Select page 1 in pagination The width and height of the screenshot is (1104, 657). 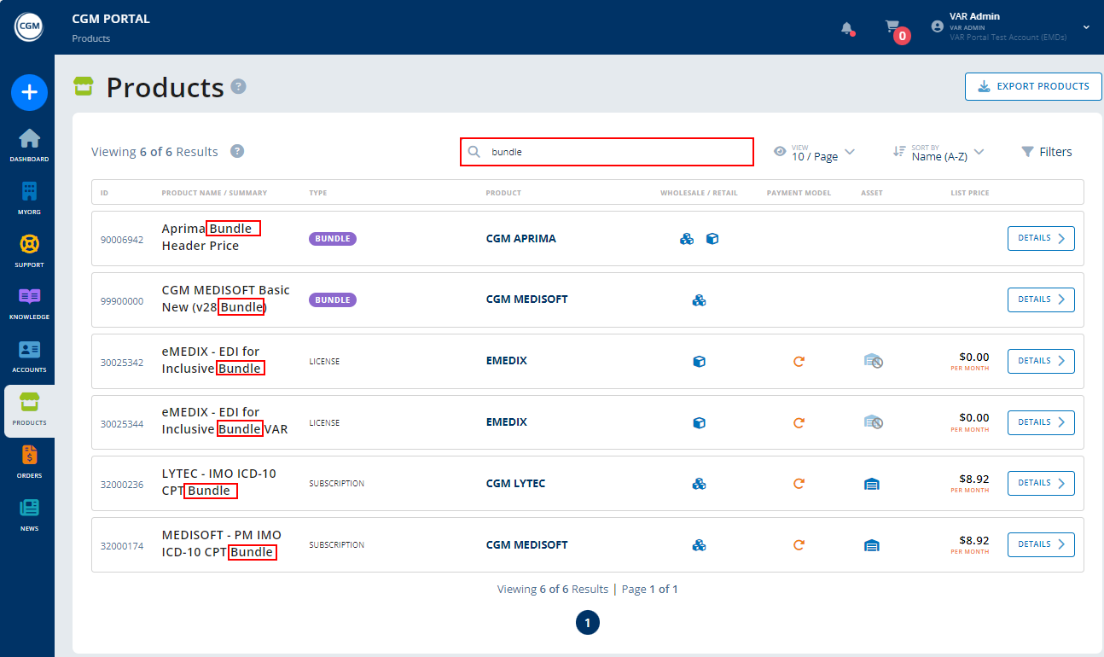pos(588,623)
